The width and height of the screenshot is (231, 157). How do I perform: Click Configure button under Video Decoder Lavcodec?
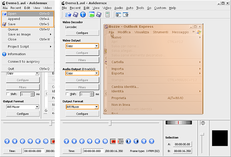click(82, 33)
